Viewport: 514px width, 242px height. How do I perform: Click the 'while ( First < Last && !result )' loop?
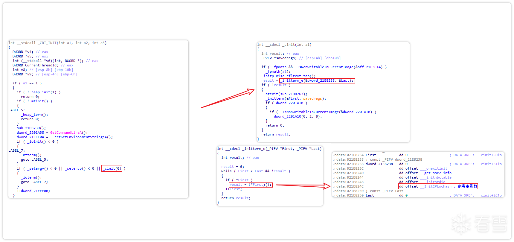[x=256, y=171]
